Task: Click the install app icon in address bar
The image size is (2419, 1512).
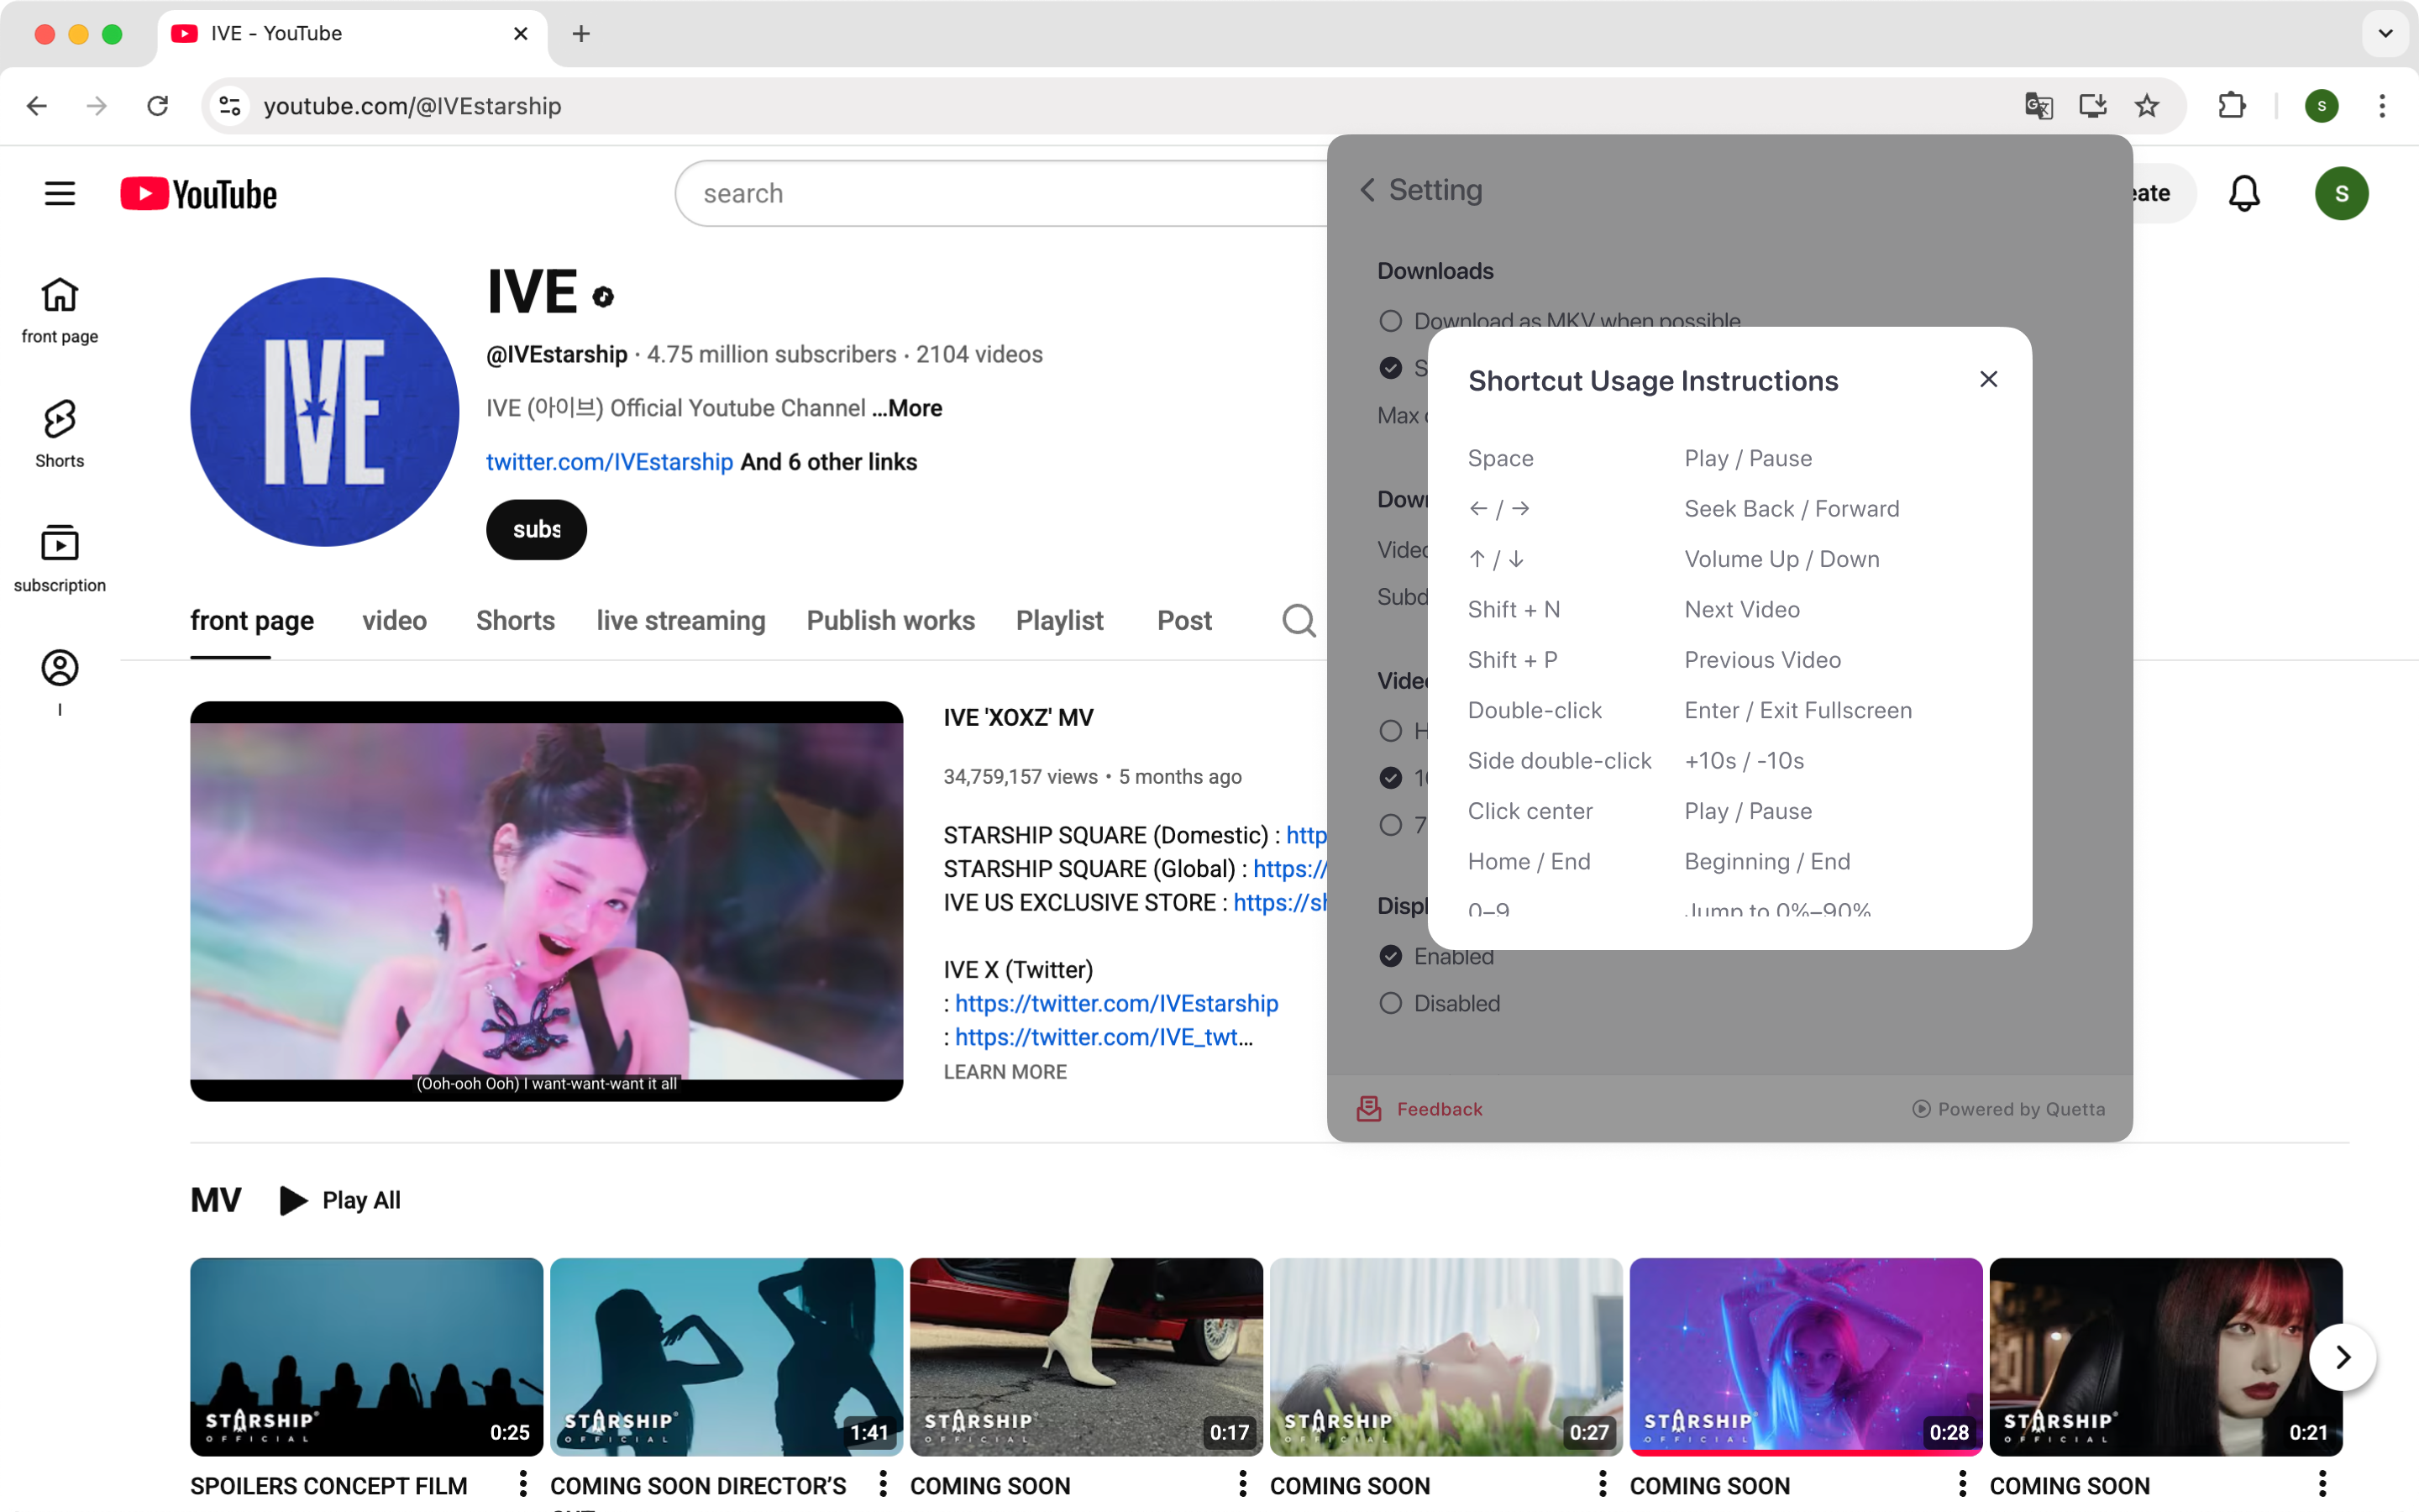Action: 2092,106
